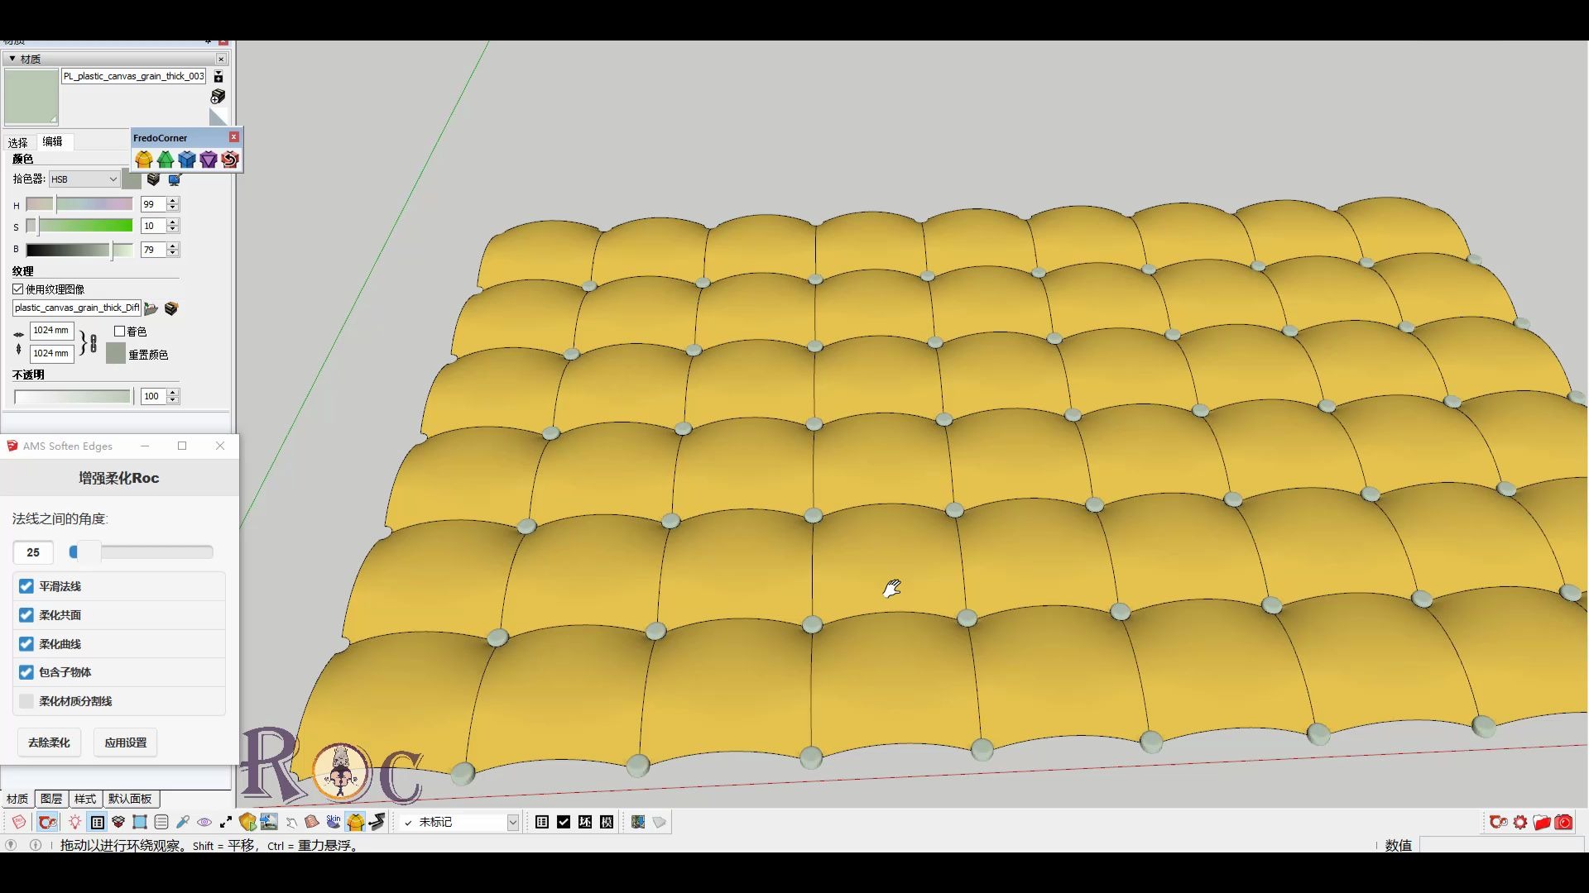Select the purple FredoCorner Subdivide icon

tap(209, 159)
